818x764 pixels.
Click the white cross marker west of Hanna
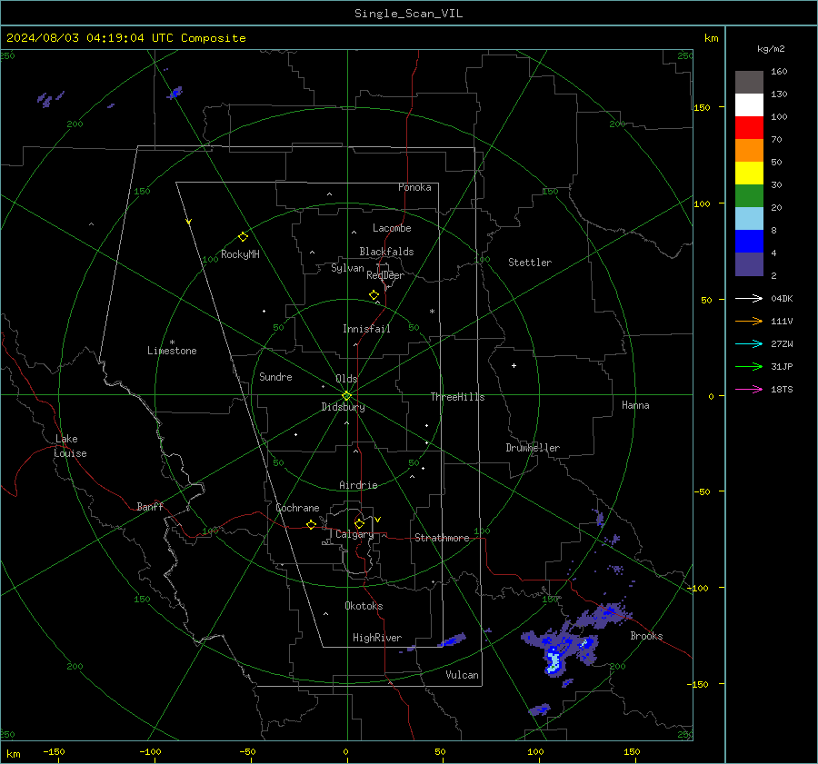pos(514,365)
